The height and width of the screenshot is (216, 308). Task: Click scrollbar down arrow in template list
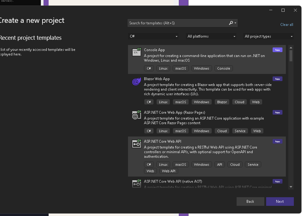pos(291,187)
